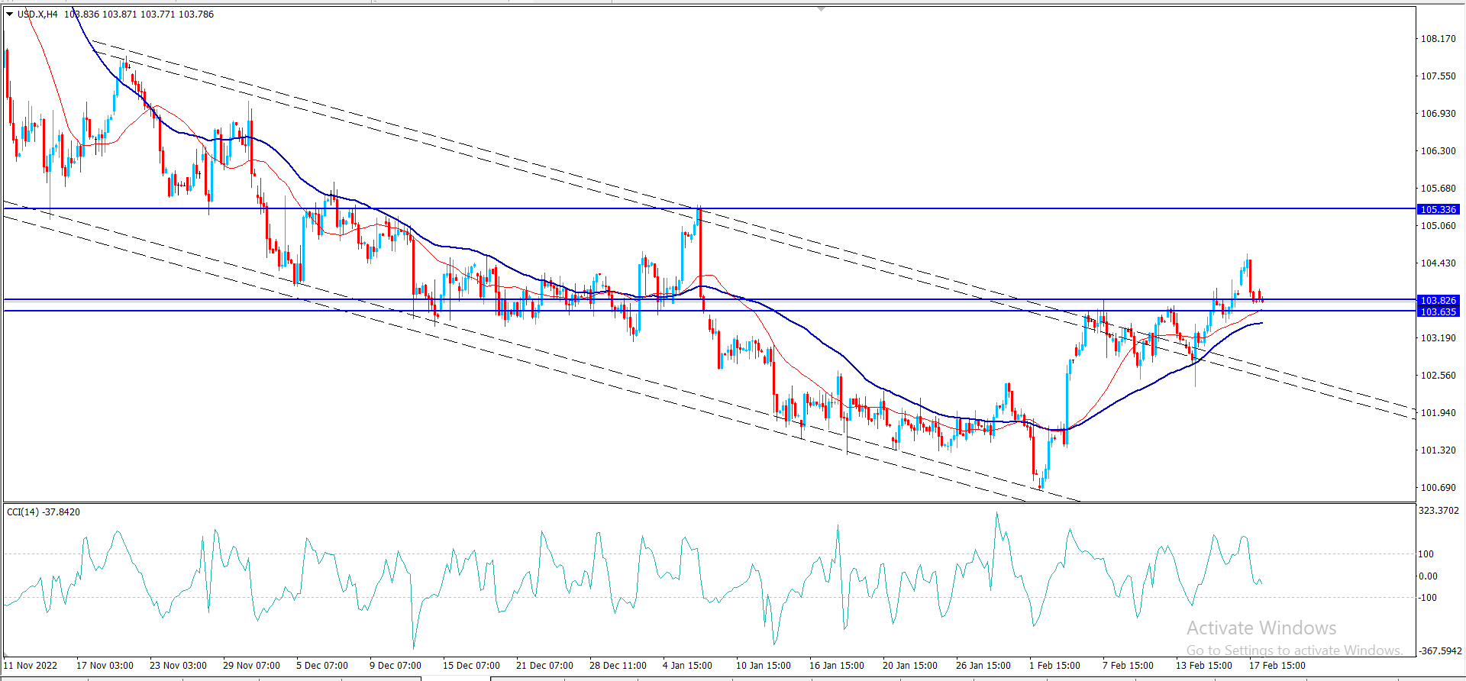The width and height of the screenshot is (1466, 681).
Task: Select the most recent candlestick on chart
Action: point(1261,299)
